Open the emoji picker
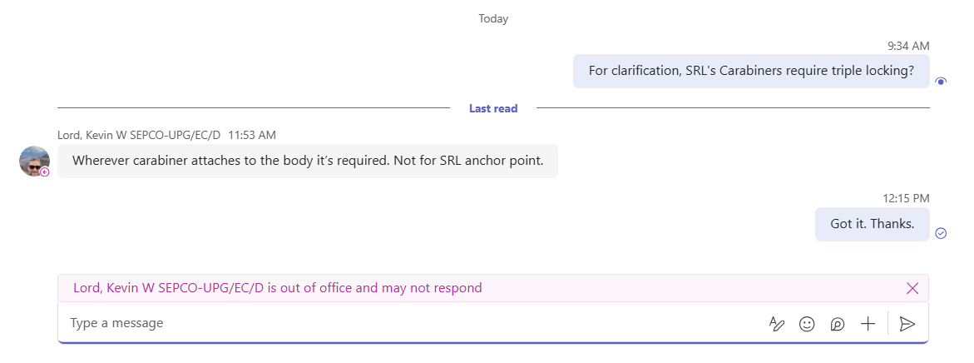This screenshot has height=363, width=974. point(807,324)
